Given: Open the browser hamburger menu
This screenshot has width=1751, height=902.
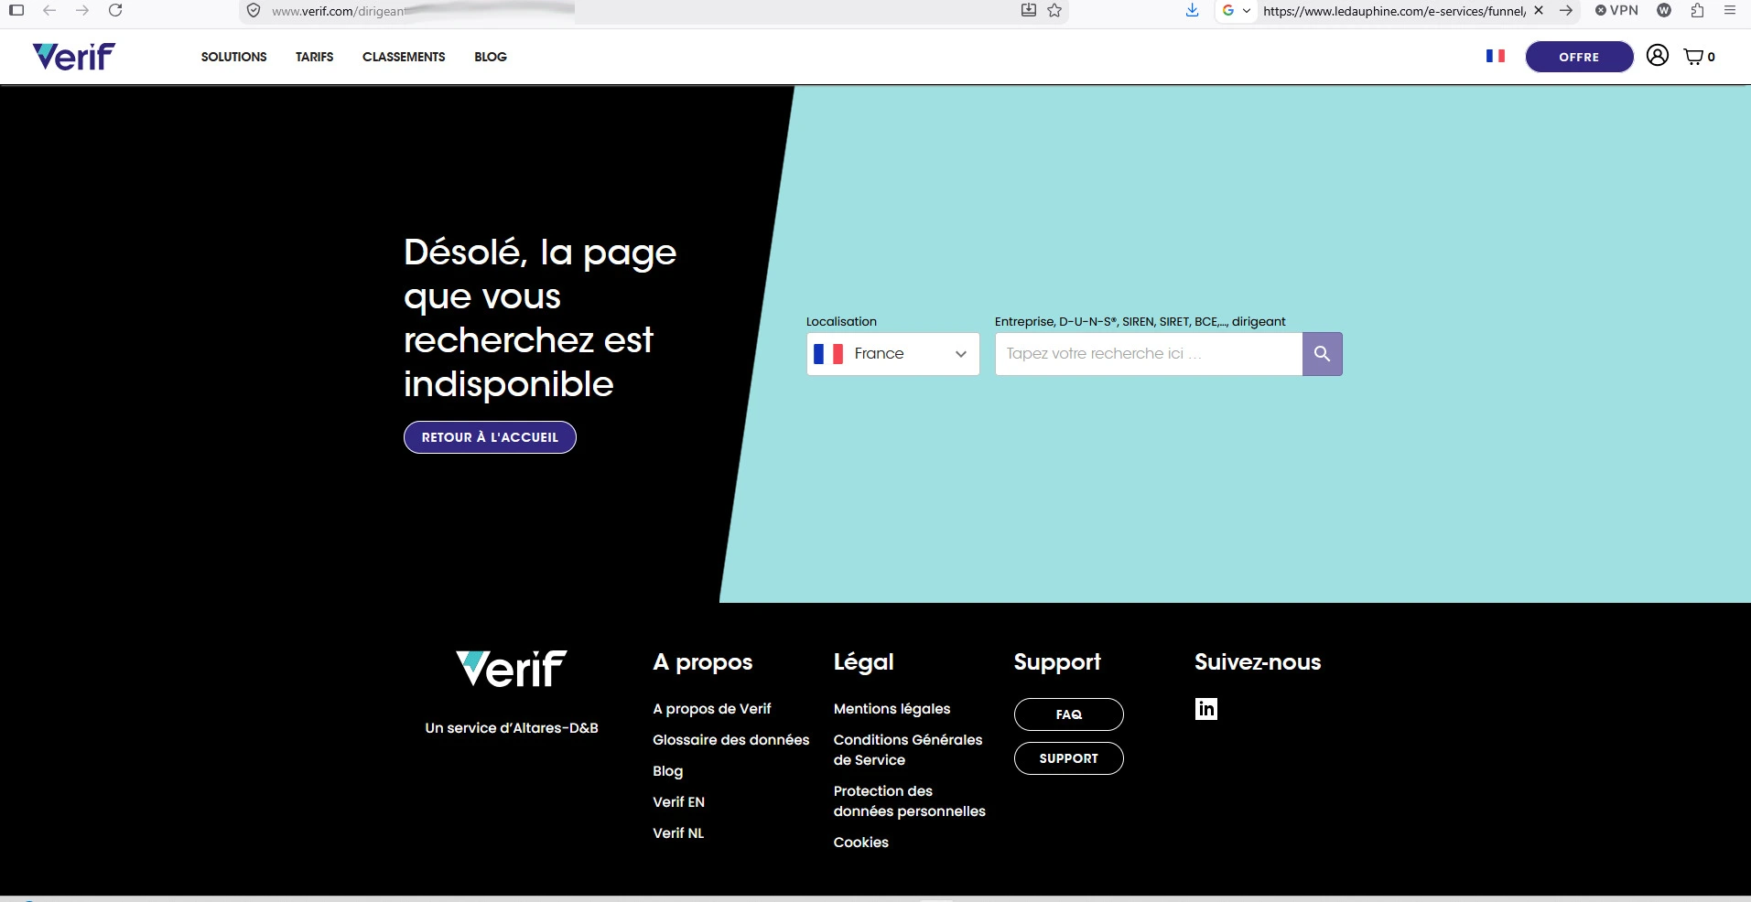Looking at the screenshot, I should click(x=1730, y=11).
